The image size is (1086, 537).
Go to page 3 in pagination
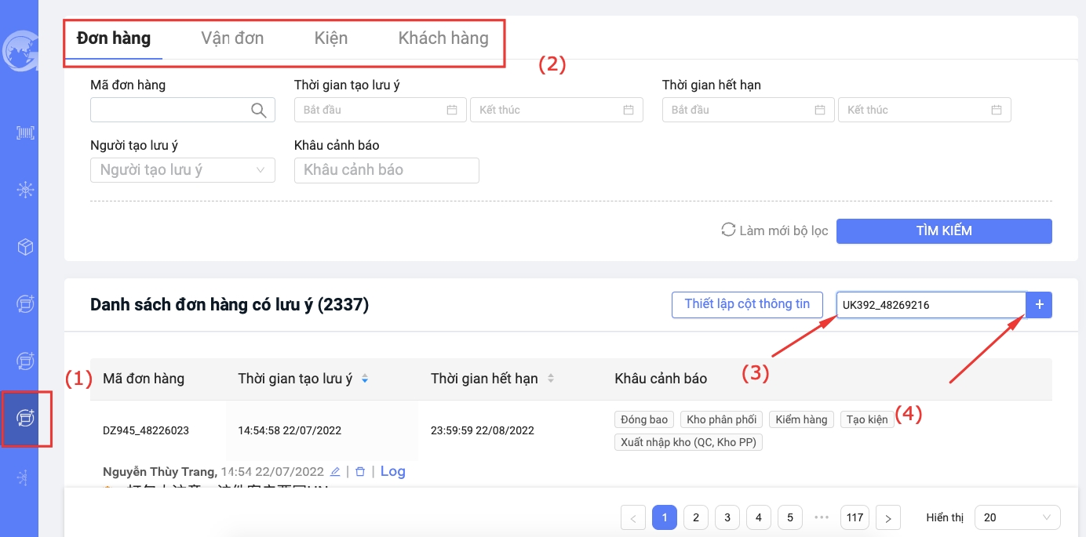(727, 517)
